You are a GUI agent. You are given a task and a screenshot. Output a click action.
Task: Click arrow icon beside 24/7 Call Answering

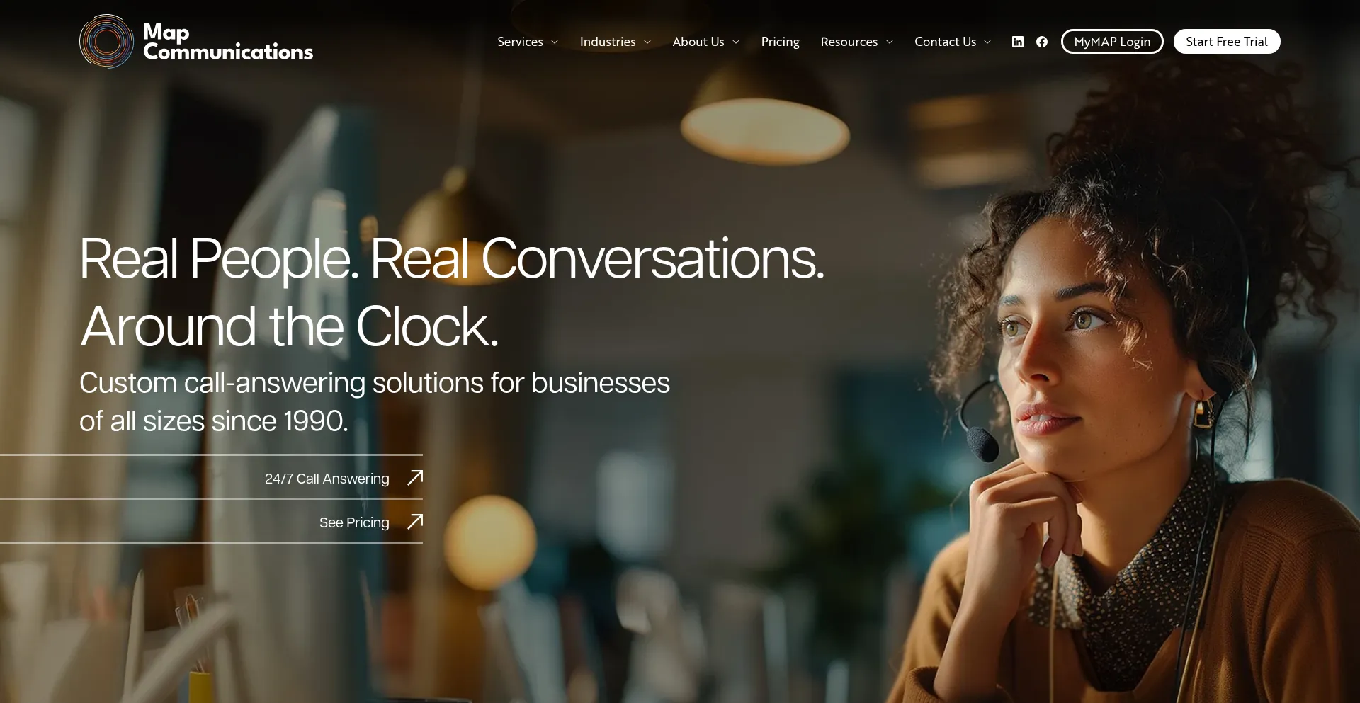[415, 478]
